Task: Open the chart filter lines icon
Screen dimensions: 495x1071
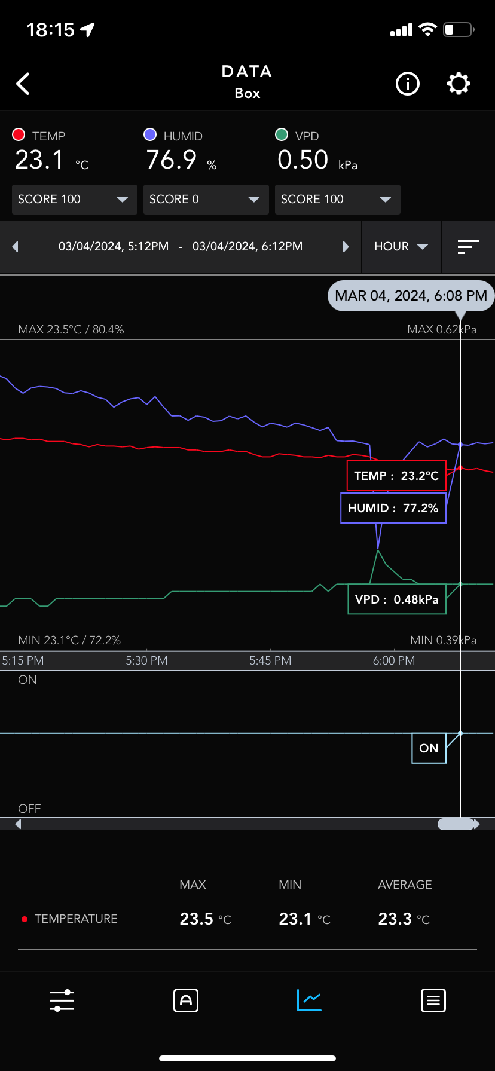Action: click(468, 247)
